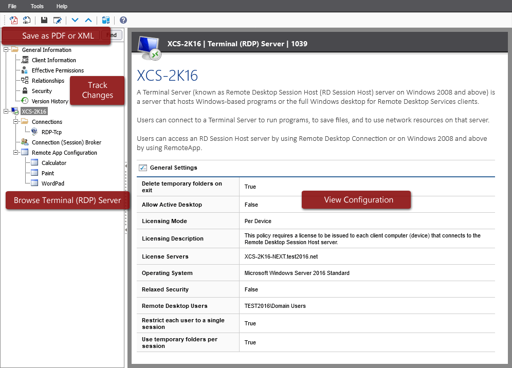Click 'Licensing Mode' setting label
Viewport: 512px width, 368px height.
164,221
